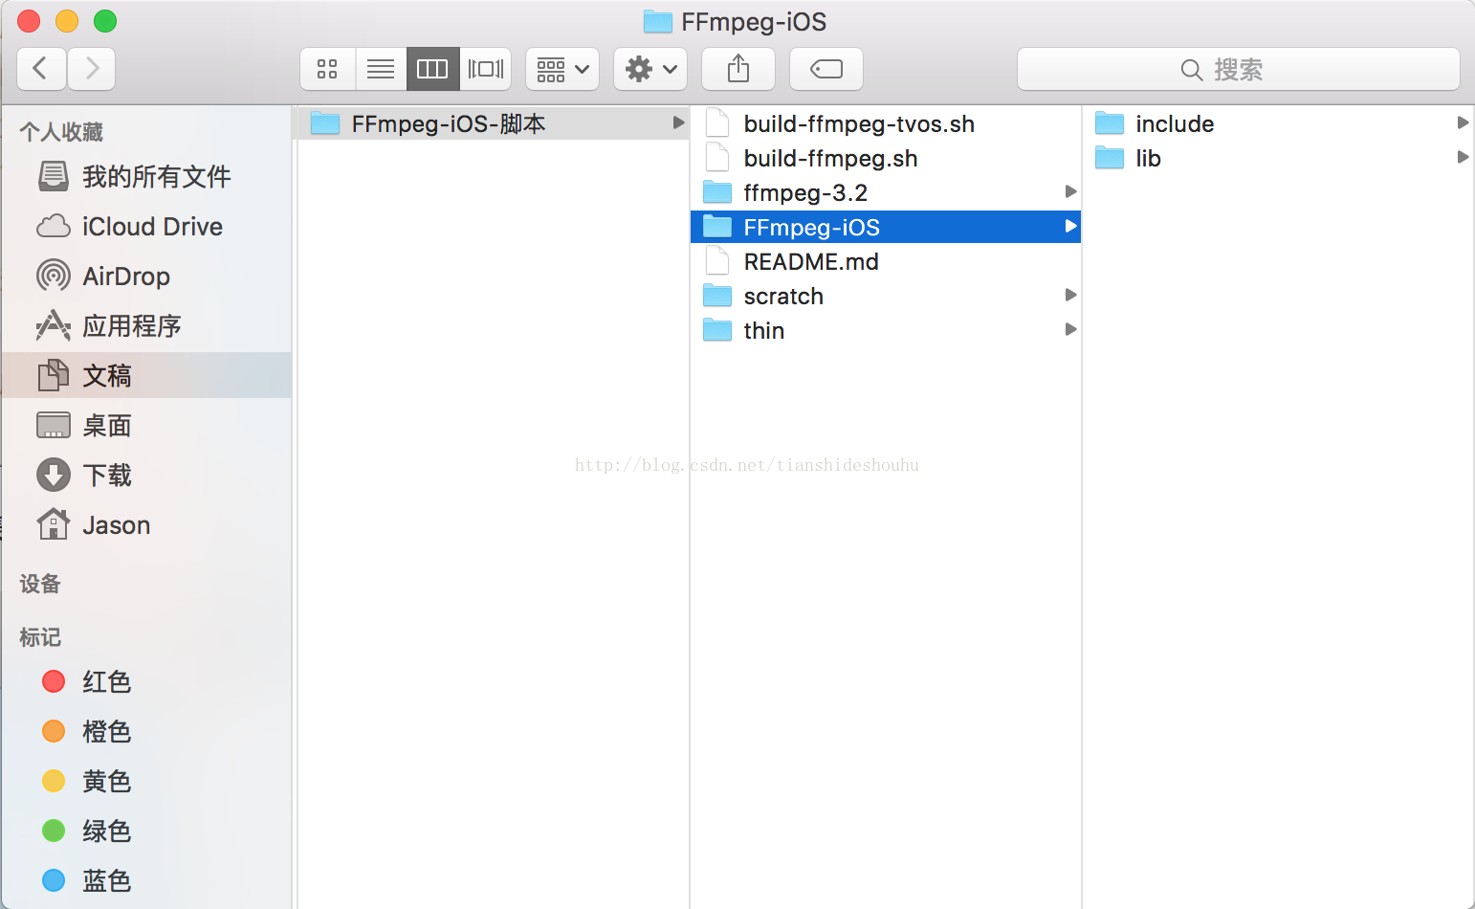Open the Jason home folder
The height and width of the screenshot is (909, 1475).
[x=146, y=524]
